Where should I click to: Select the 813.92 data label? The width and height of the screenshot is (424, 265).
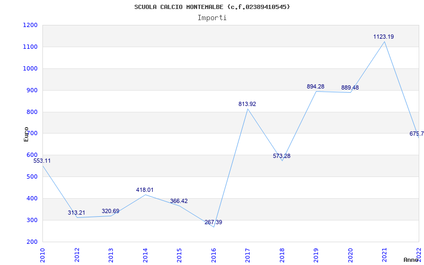click(x=247, y=104)
